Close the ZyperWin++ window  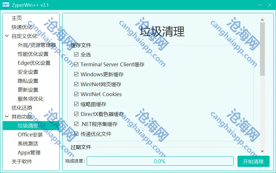coord(269,5)
